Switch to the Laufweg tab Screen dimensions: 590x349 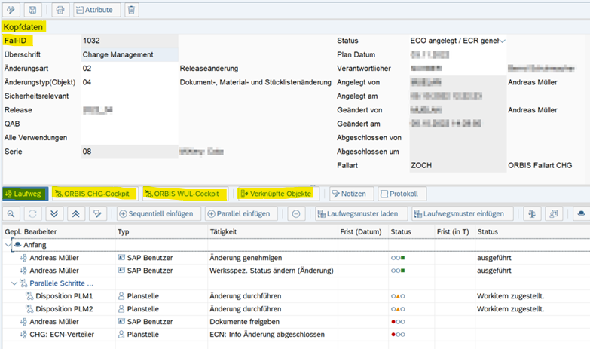pos(25,194)
